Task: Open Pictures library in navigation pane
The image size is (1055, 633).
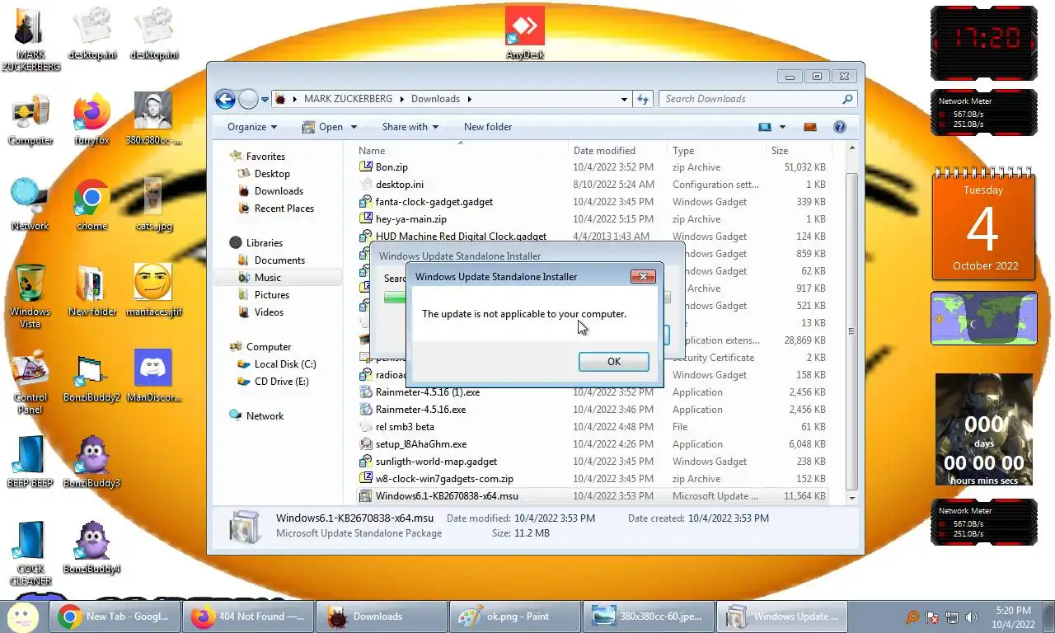Action: coord(272,295)
